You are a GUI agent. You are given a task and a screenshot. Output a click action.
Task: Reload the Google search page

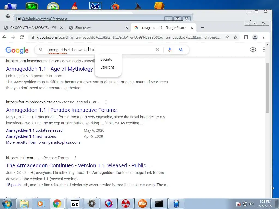point(22,37)
